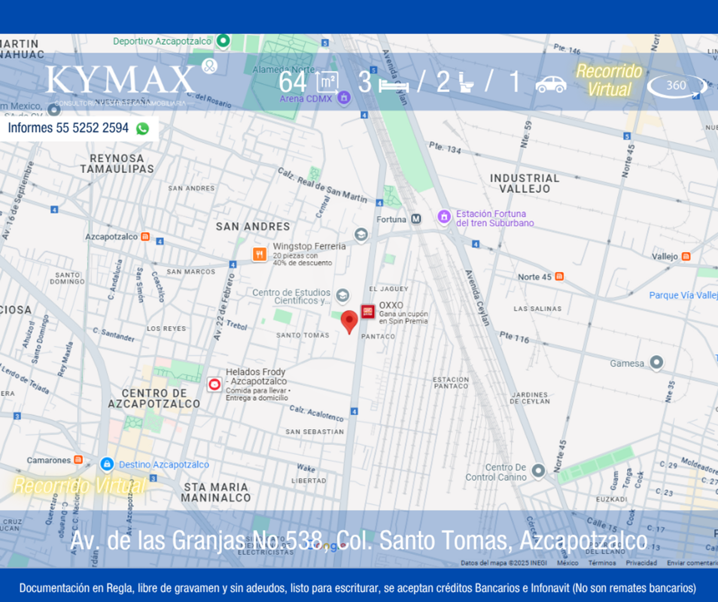Click the 'LAS SALINAS' neighborhood label
The height and width of the screenshot is (602, 718).
tap(538, 309)
